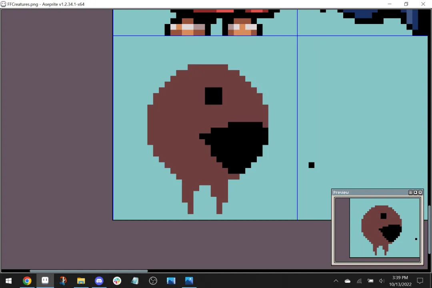
Task: Open the clock and calendar flyout
Action: 400,281
